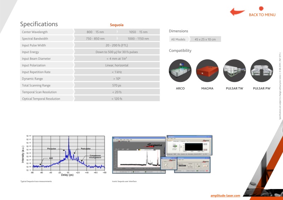Screen dimensions: 283x200
Task: Click the ARCO label under compatibility
Action: 180,88
